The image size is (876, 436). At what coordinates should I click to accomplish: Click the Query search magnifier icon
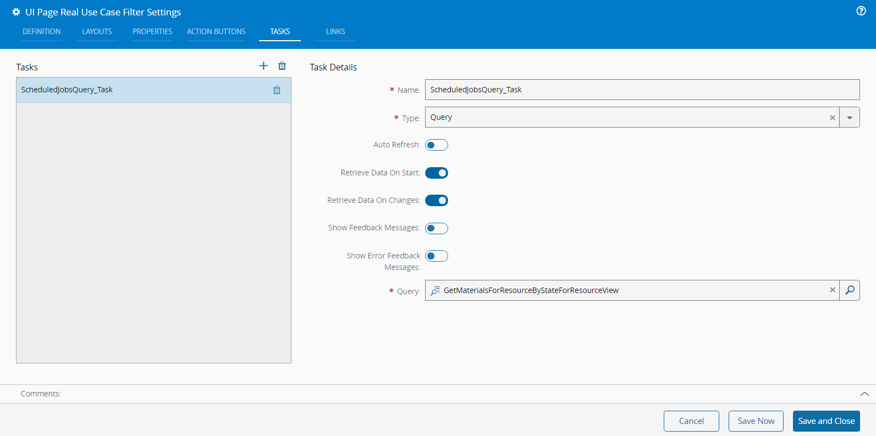coord(850,290)
